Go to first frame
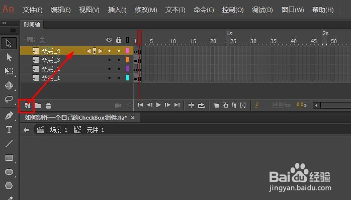This screenshot has width=351, height=200. click(x=140, y=105)
